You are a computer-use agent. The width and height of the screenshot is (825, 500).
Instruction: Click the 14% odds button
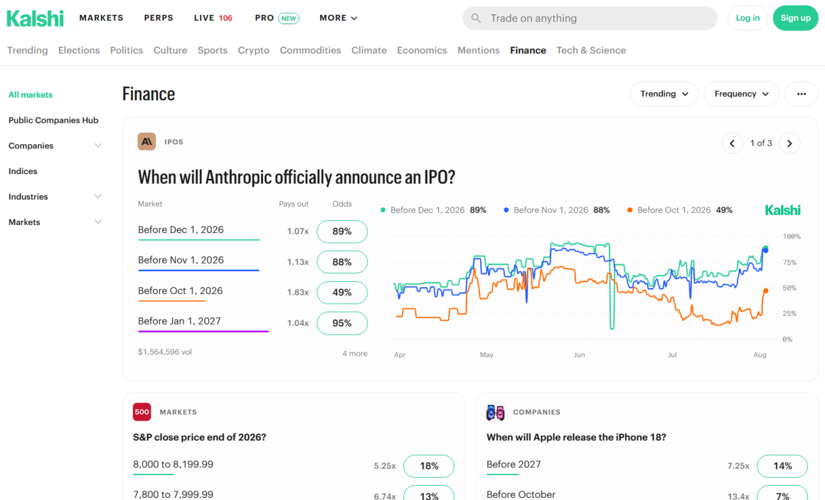(782, 466)
